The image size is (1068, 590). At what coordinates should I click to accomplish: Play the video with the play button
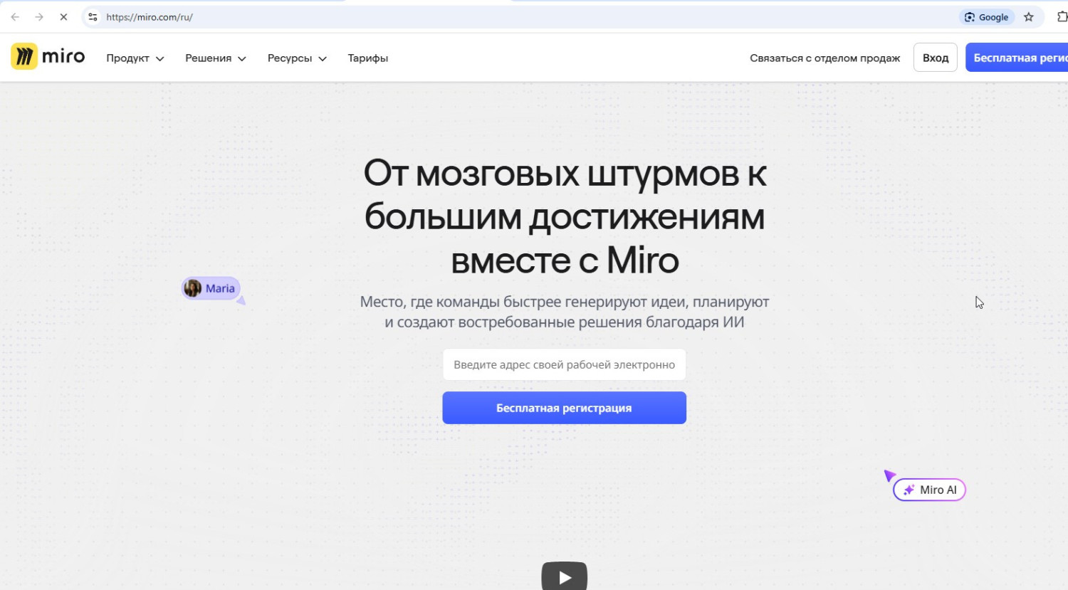[x=564, y=576]
